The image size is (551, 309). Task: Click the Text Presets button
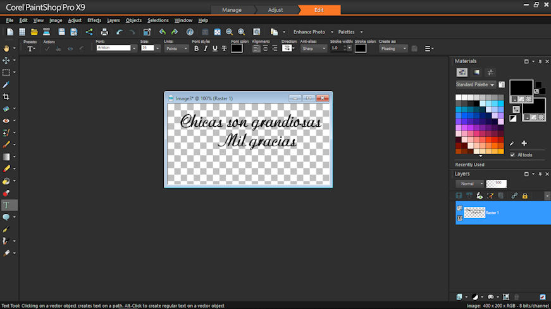click(31, 49)
